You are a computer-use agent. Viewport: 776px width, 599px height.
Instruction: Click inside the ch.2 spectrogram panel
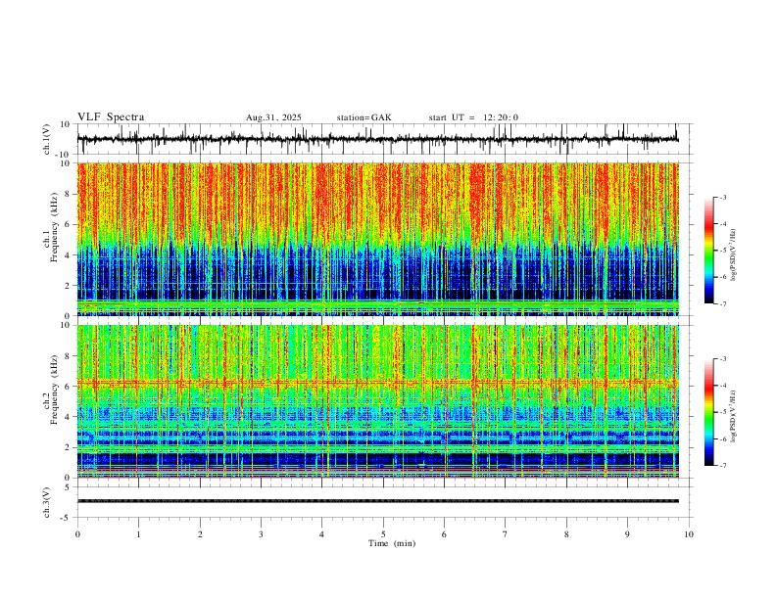pos(377,401)
